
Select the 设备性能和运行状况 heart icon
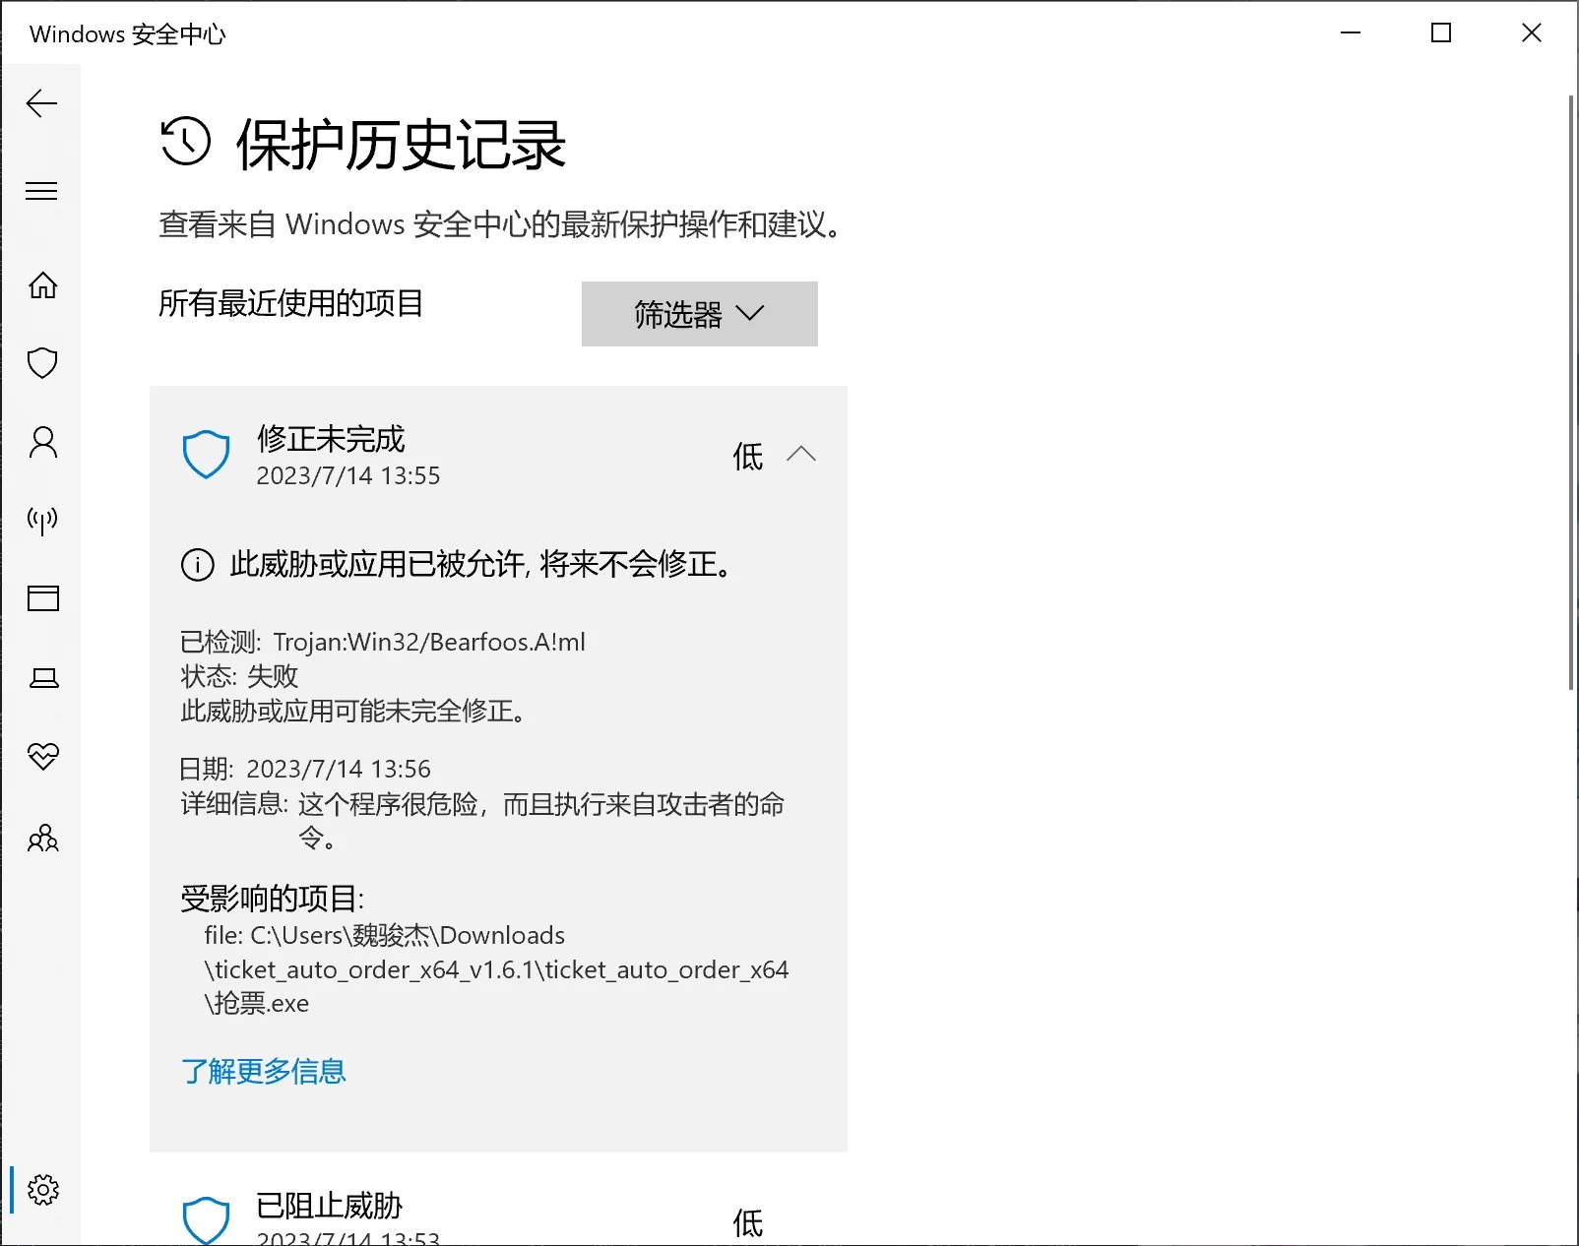[42, 756]
